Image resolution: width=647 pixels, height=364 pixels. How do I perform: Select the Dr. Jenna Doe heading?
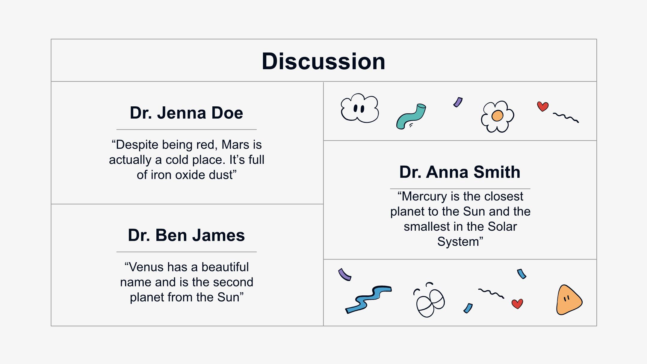coord(186,113)
